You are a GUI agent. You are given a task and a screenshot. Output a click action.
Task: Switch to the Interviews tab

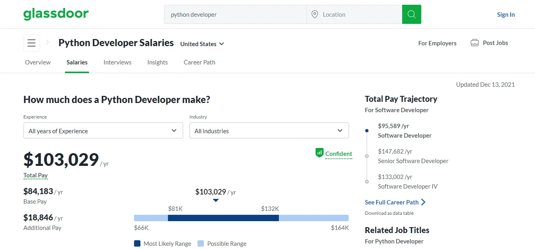point(117,62)
